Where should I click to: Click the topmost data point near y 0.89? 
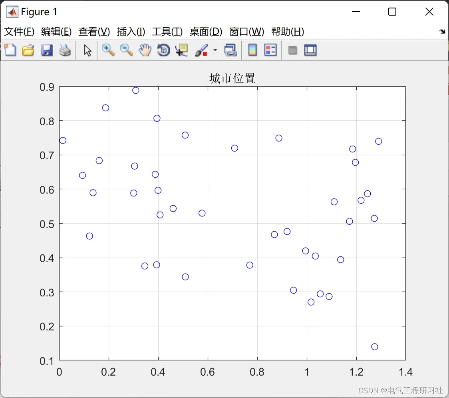pyautogui.click(x=136, y=90)
